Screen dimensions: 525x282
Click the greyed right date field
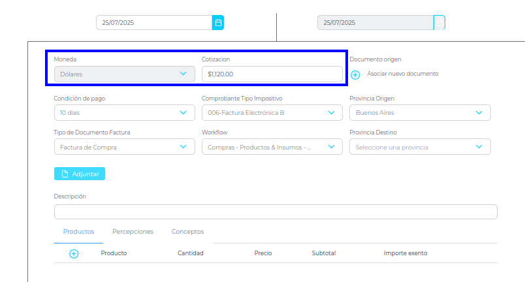coord(375,23)
